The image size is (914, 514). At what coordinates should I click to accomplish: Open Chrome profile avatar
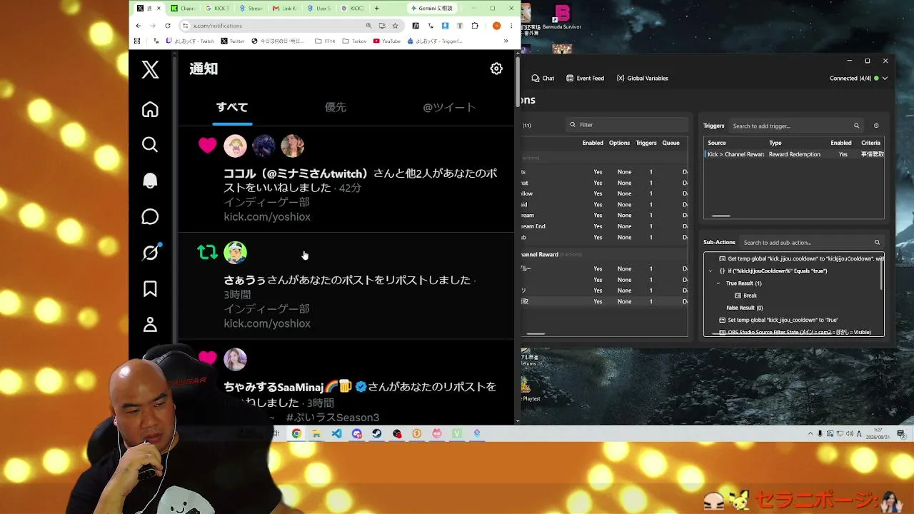tap(496, 26)
